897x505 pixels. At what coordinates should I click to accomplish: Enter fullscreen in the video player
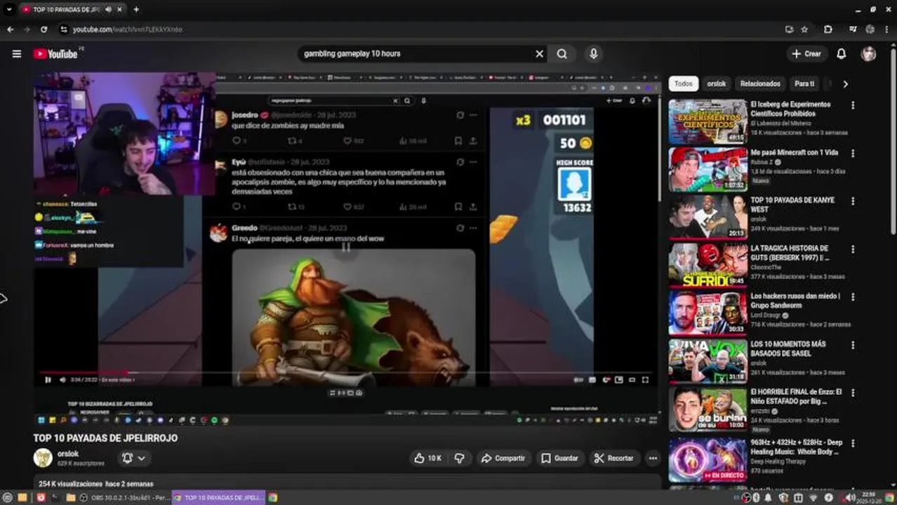pyautogui.click(x=645, y=380)
